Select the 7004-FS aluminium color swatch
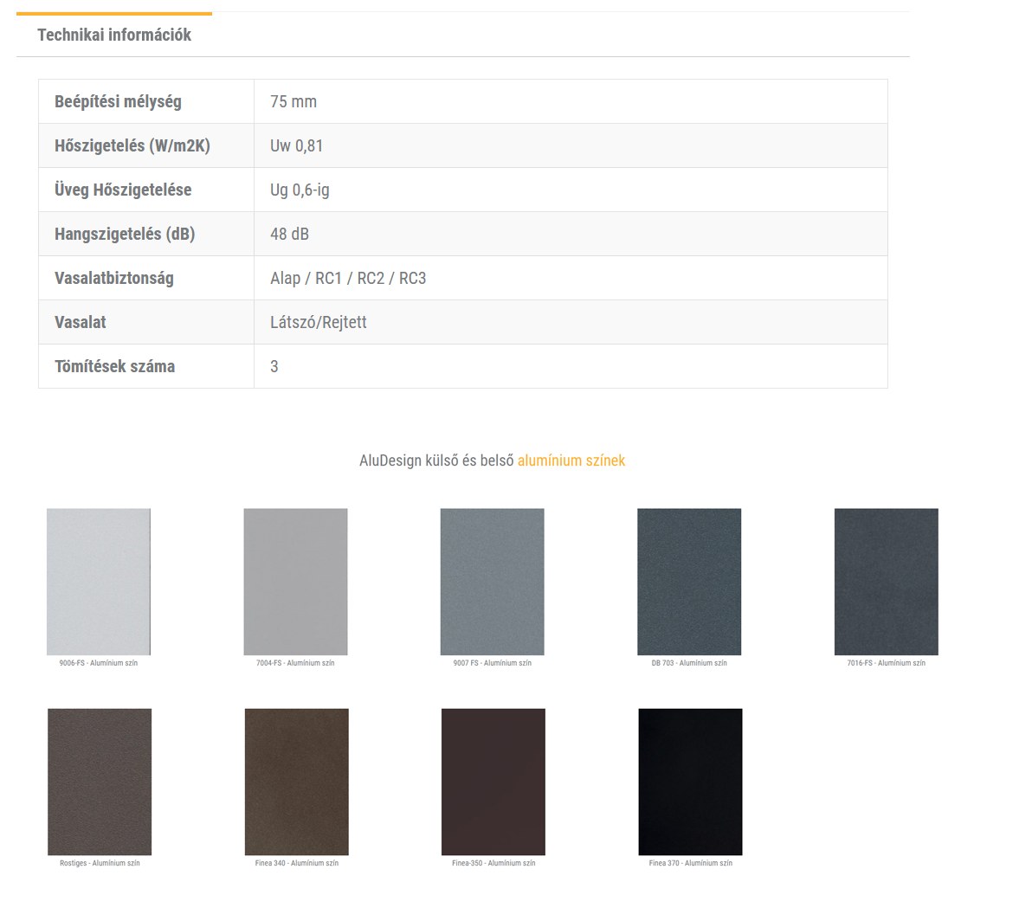The width and height of the screenshot is (1032, 908). pos(295,582)
